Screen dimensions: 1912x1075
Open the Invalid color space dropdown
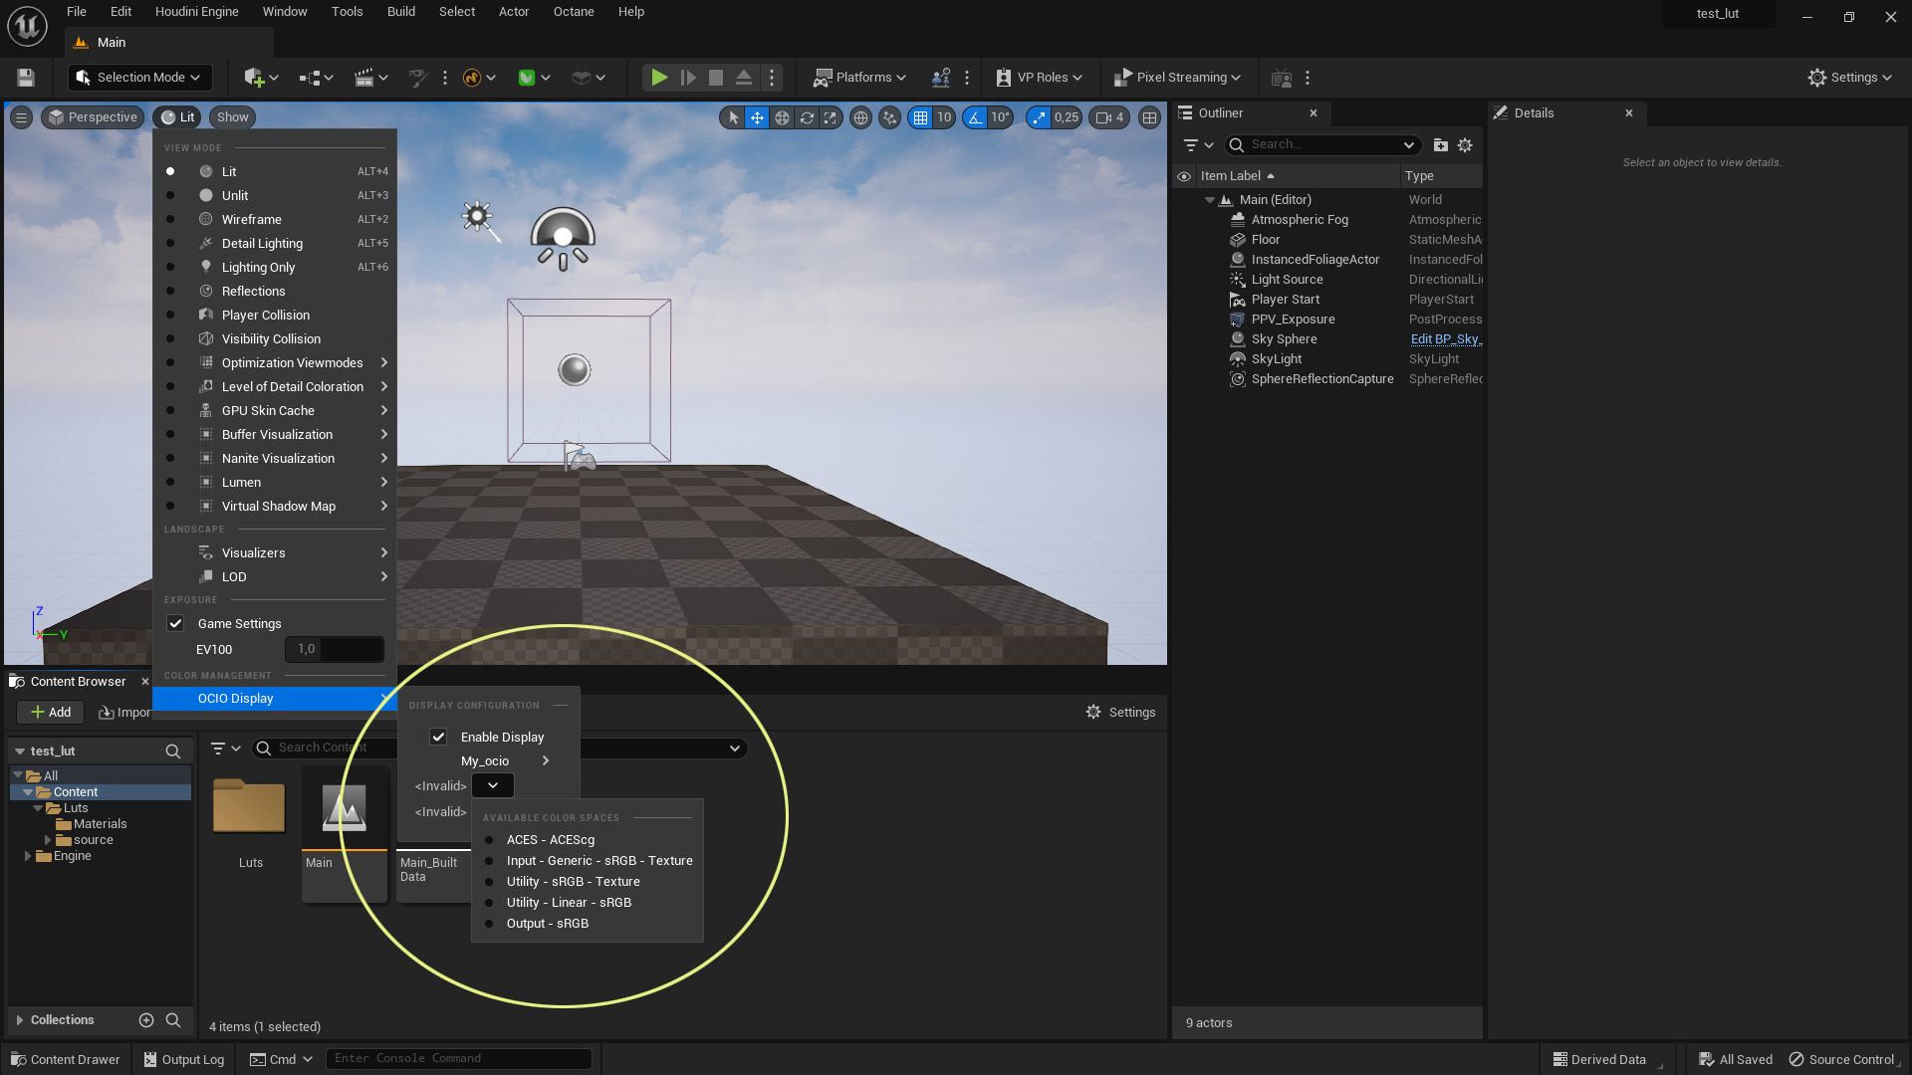[493, 786]
